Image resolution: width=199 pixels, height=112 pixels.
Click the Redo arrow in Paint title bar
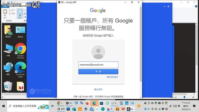coord(15,2)
